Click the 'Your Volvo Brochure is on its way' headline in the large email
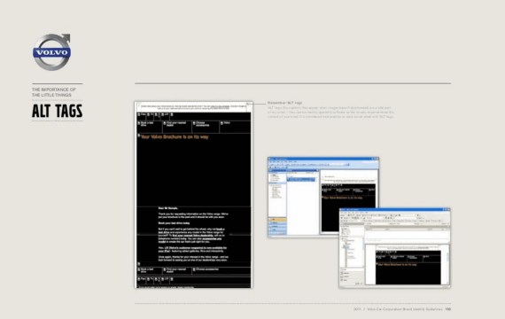This screenshot has height=319, width=505. tap(175, 137)
